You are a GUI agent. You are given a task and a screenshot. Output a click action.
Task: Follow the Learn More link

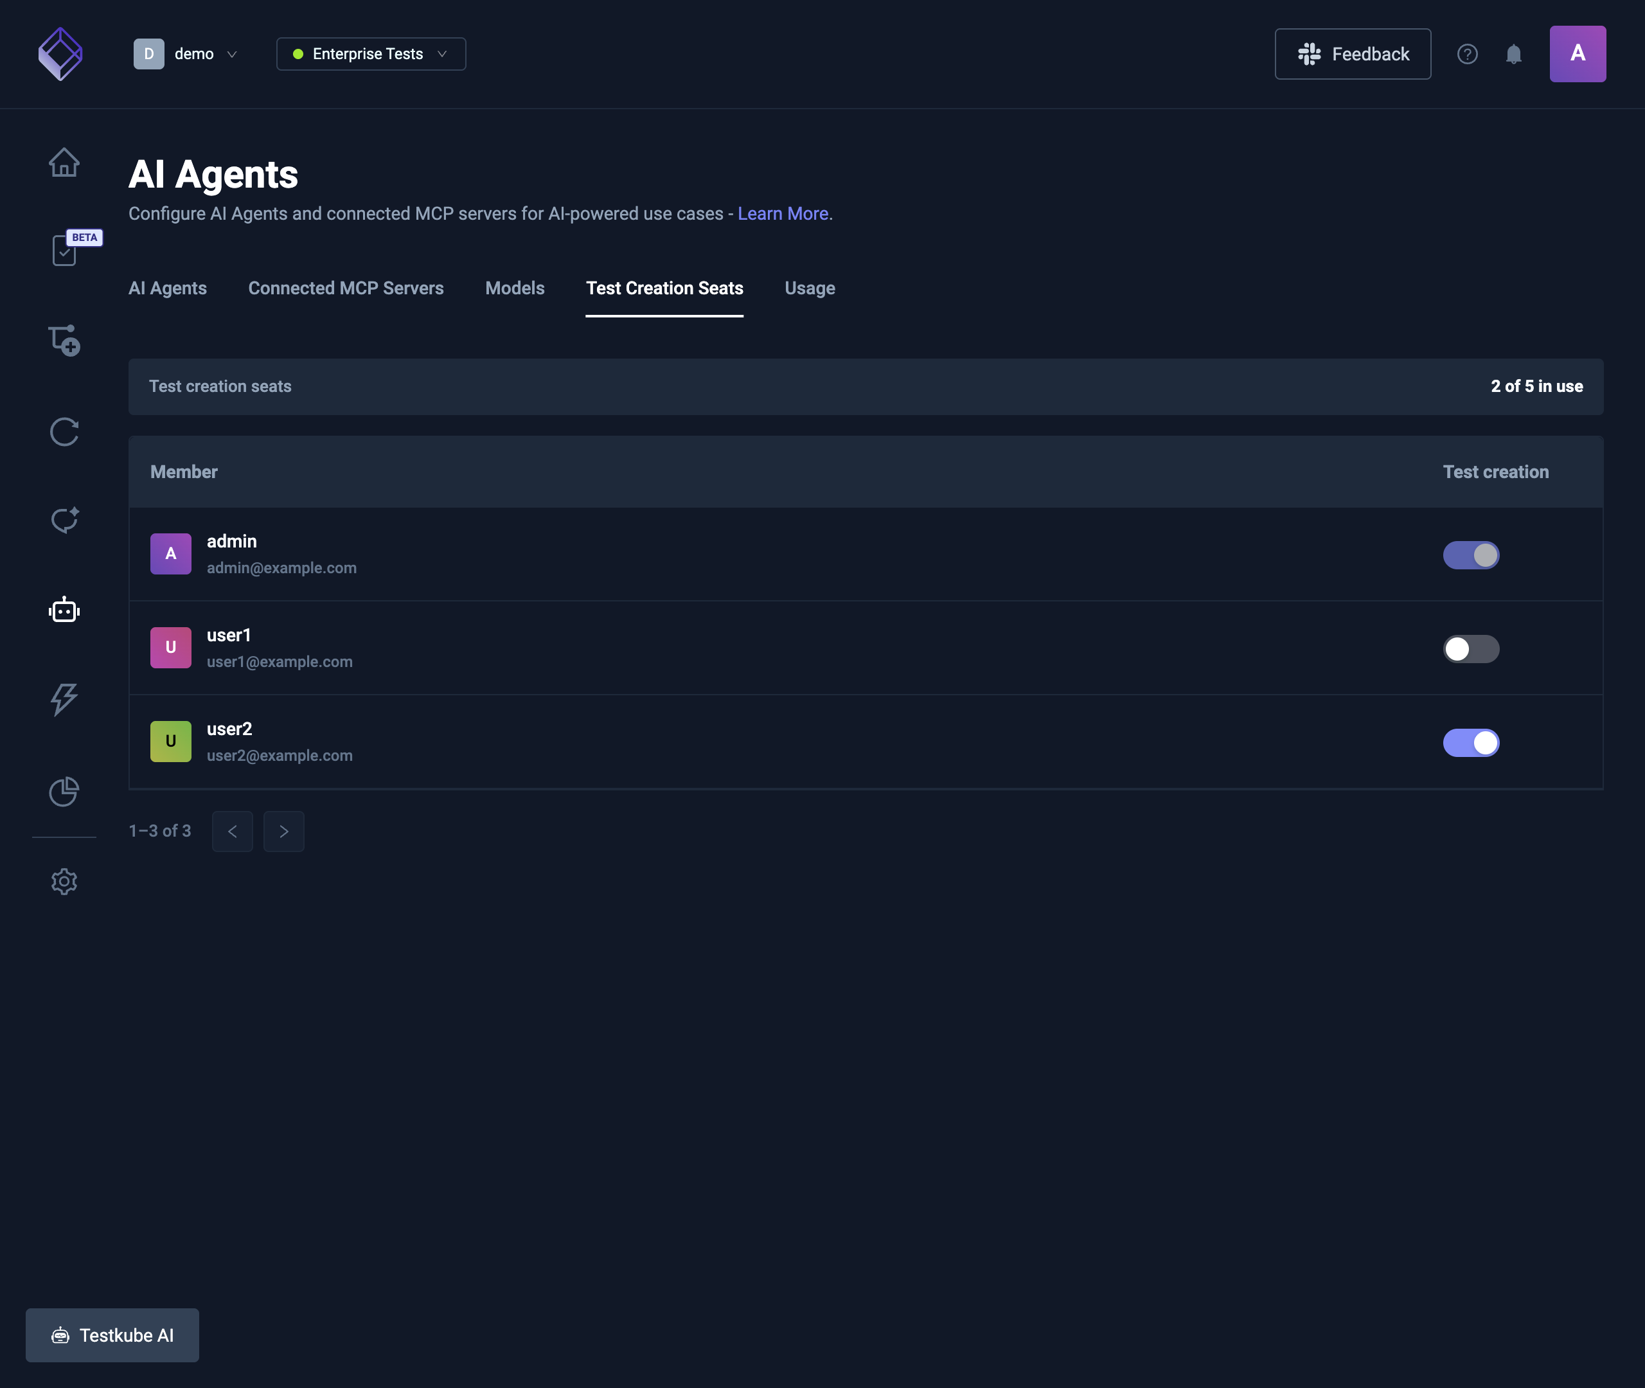tap(782, 213)
